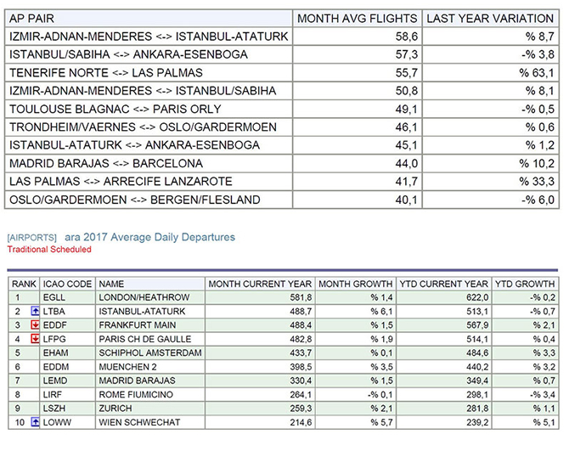Click the YTD CURRENT YEAR column header
This screenshot has width=569, height=451.
444,284
